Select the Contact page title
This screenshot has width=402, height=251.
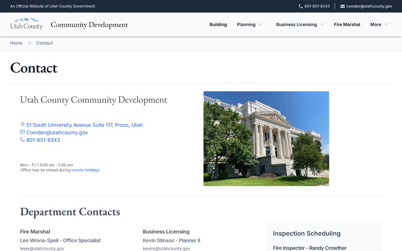[x=34, y=68]
